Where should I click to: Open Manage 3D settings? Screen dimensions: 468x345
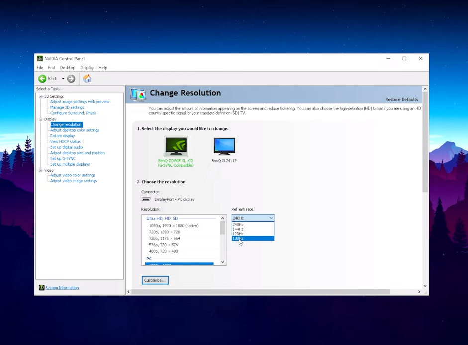67,107
